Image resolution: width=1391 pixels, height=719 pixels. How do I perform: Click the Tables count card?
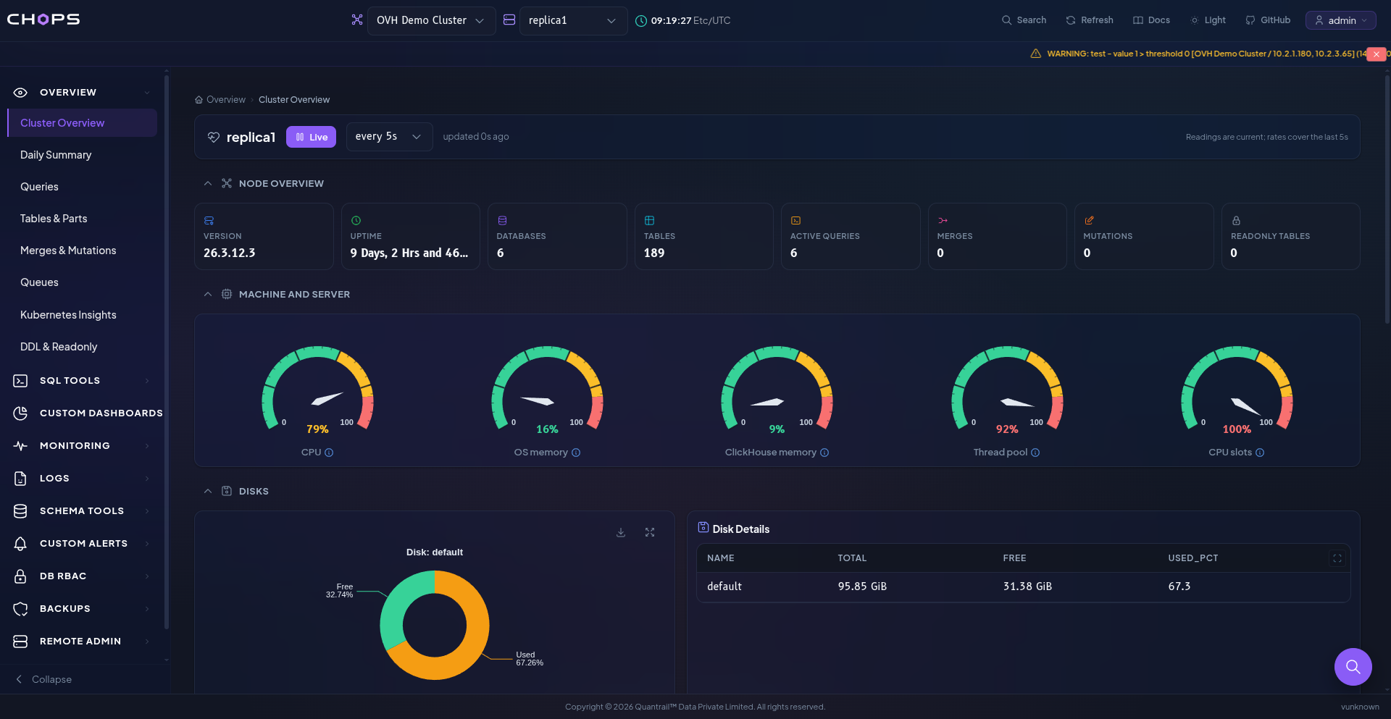(704, 237)
